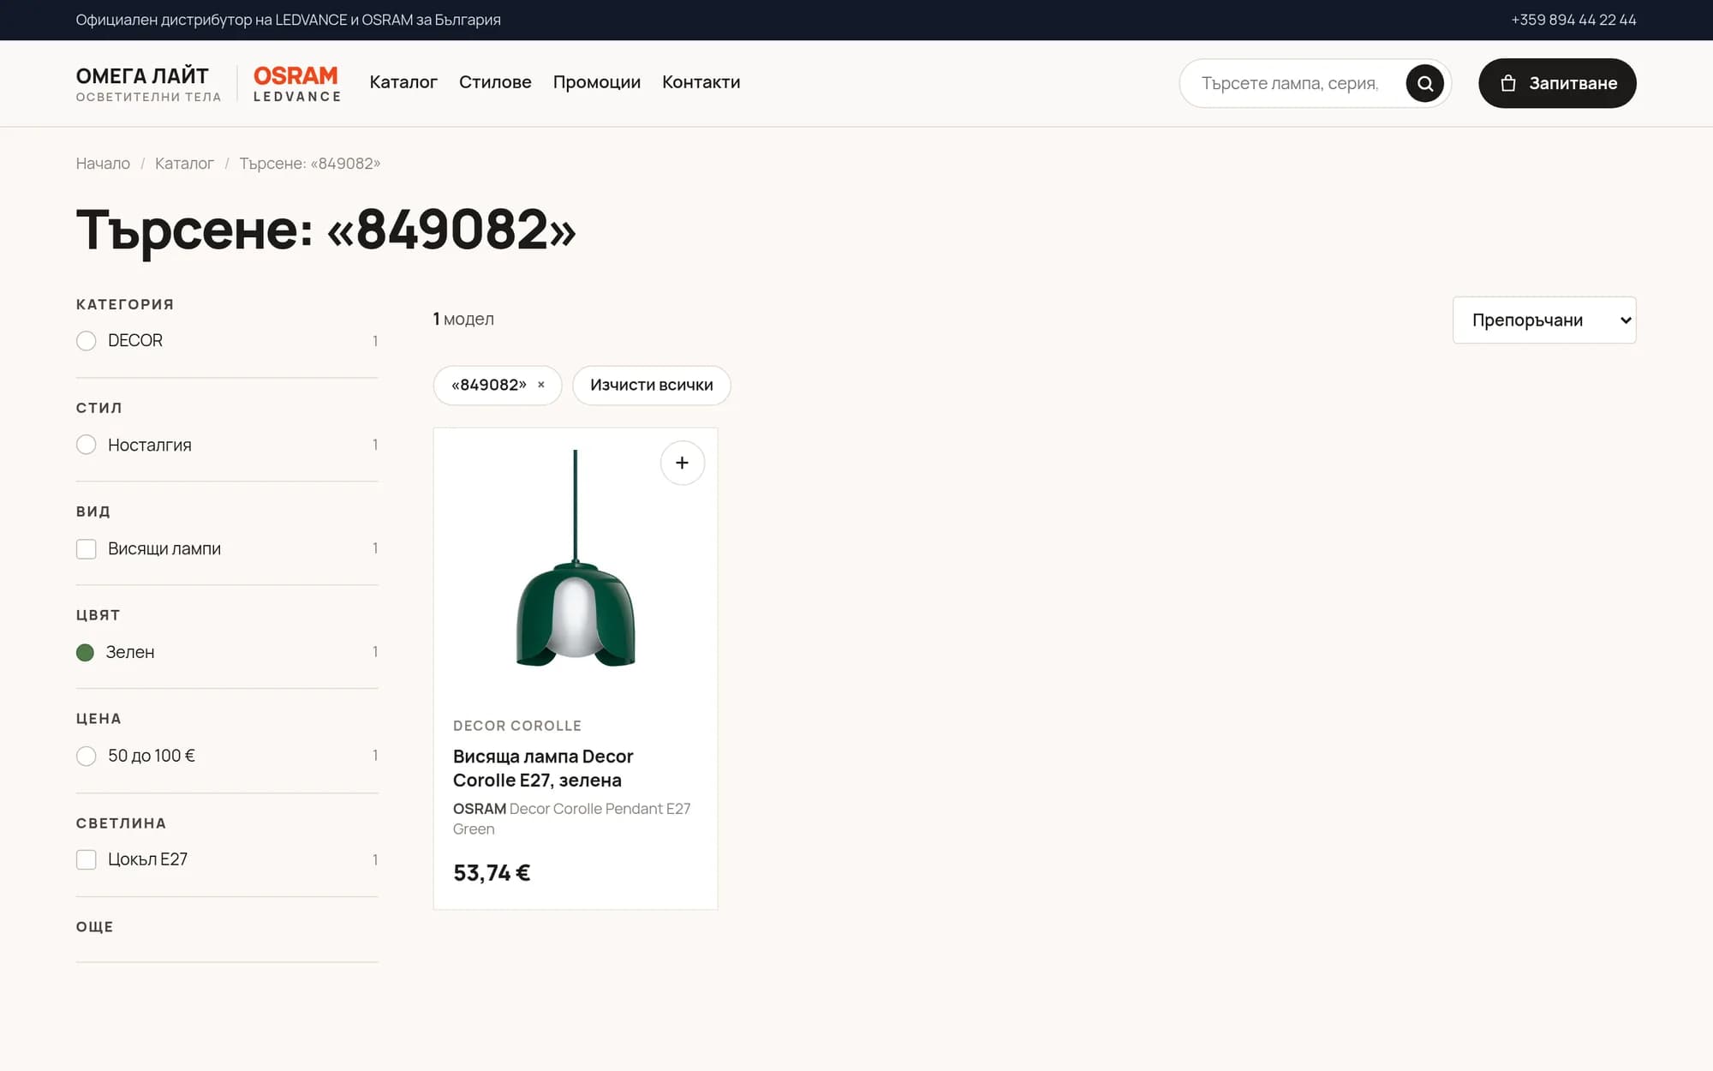Open the Каталог menu item
Screen dimensions: 1713x1071
point(403,82)
